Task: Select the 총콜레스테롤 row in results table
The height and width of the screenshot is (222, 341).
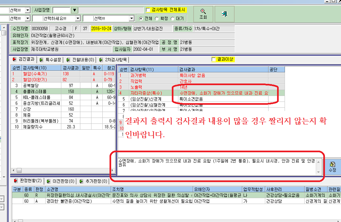Action: 63,91
